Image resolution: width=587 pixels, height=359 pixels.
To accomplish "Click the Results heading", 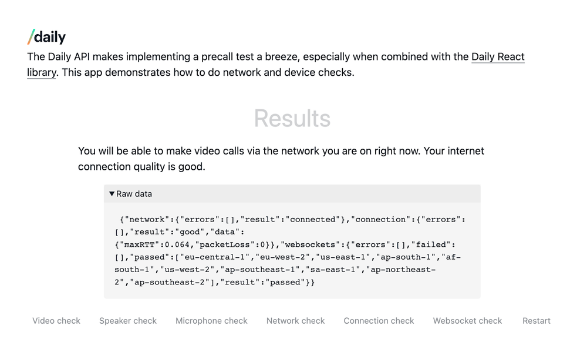I will (x=292, y=119).
